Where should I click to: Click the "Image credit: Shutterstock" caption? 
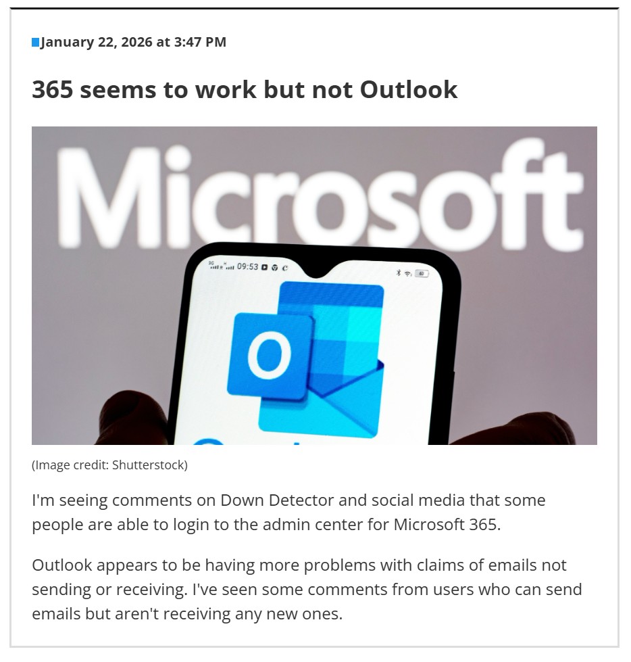coord(109,465)
